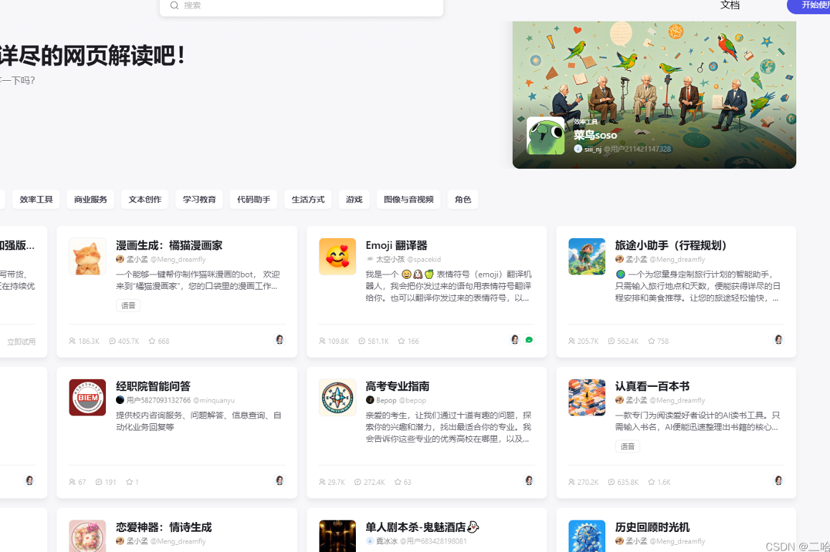This screenshot has height=552, width=830.
Task: Click the 635.8K conversation count text
Action: pos(628,482)
